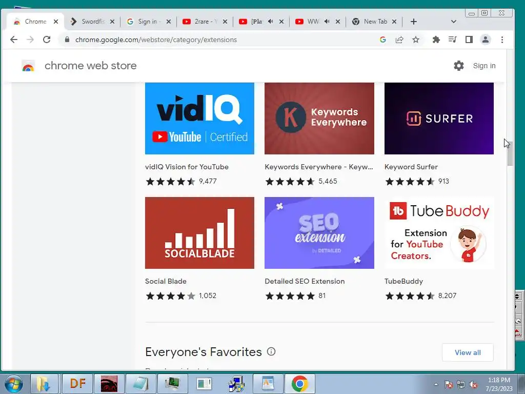Open the Google icon in the address bar
The width and height of the screenshot is (525, 394).
[382, 40]
